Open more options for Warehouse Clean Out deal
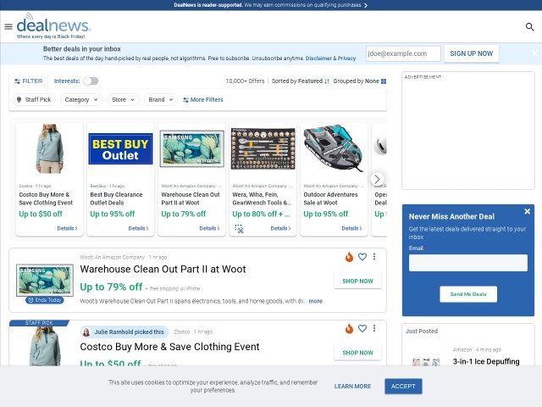This screenshot has width=542, height=407. pos(374,257)
